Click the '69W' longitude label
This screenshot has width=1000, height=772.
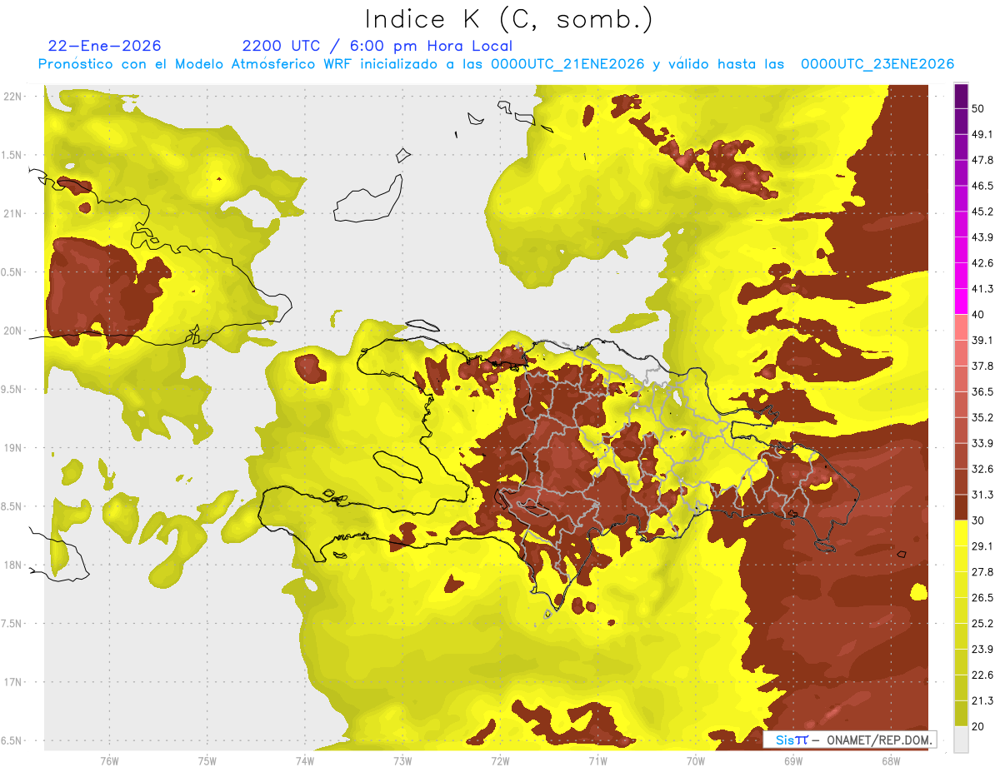coord(793,760)
